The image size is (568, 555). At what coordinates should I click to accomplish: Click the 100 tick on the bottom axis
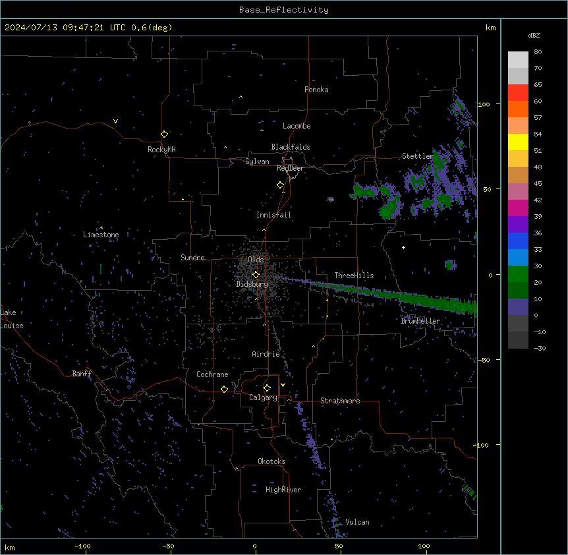[424, 546]
